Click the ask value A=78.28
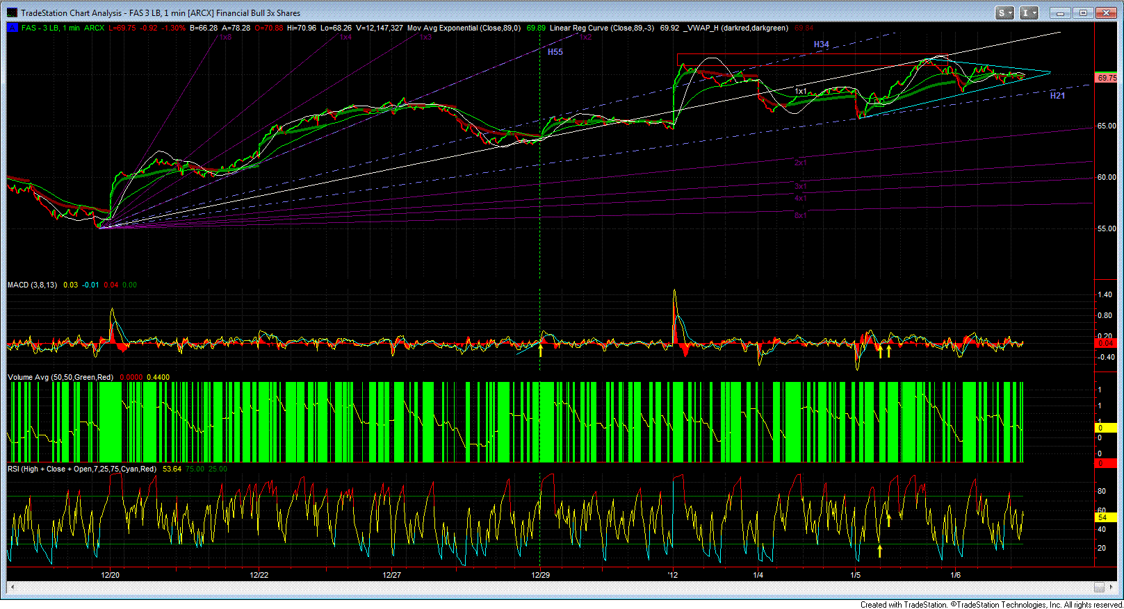This screenshot has height=609, width=1124. coord(236,28)
